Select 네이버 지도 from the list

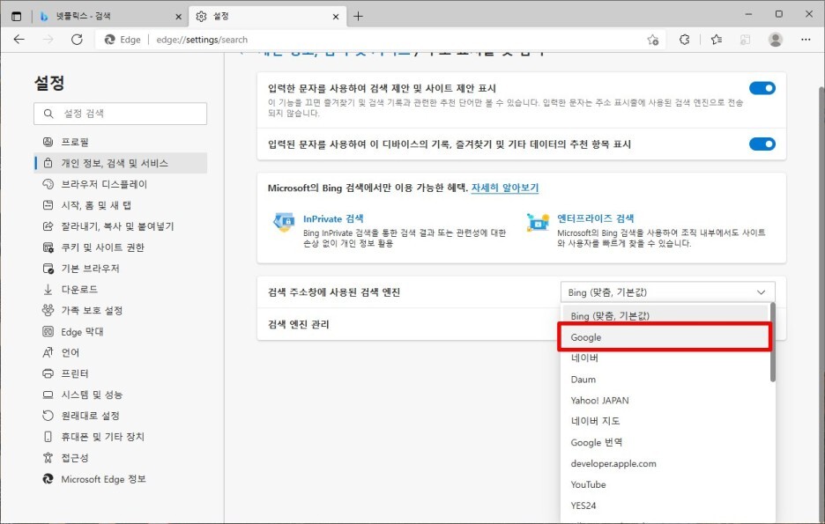coord(665,421)
